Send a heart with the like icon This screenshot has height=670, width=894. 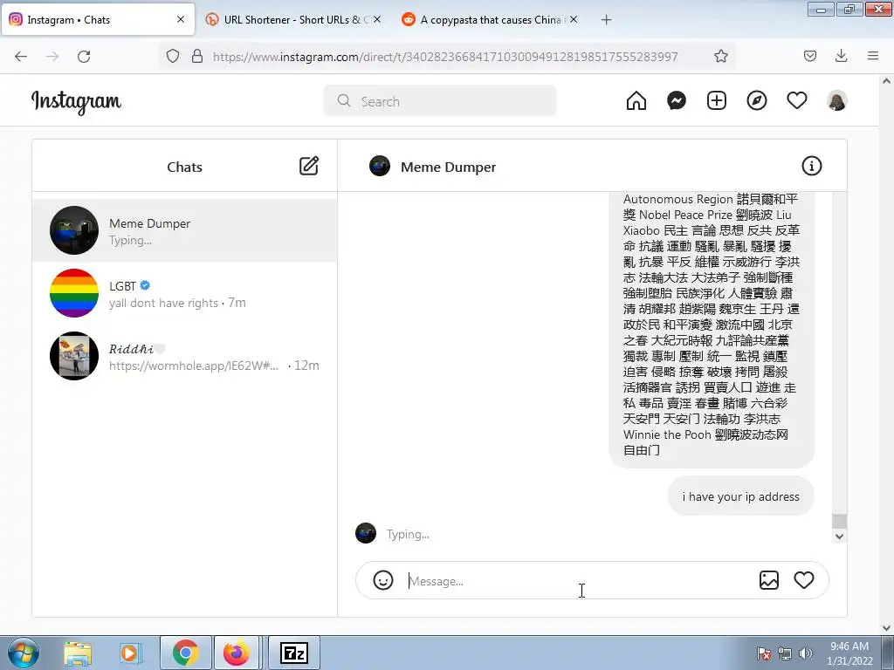804,580
